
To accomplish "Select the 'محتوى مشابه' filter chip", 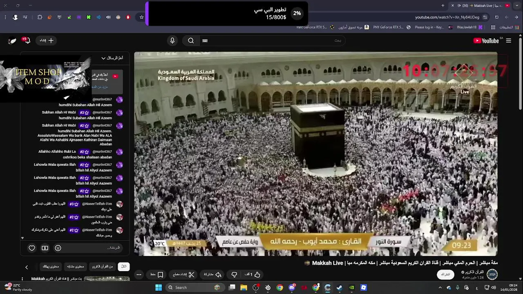I will click(75, 267).
